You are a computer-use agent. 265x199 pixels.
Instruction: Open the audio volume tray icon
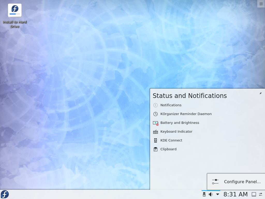point(211,194)
